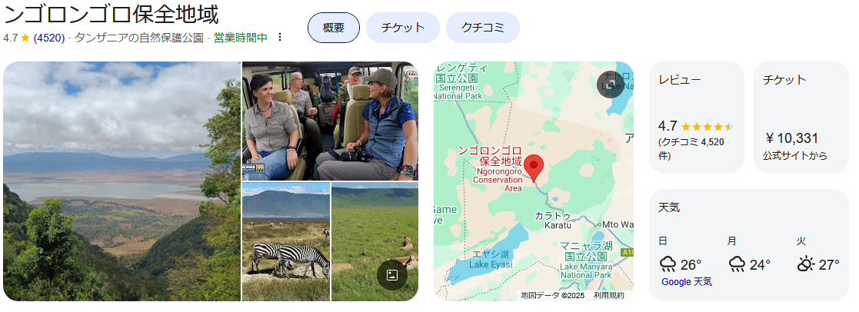The width and height of the screenshot is (859, 312).
Task: Open the レビュー rating card
Action: [697, 118]
